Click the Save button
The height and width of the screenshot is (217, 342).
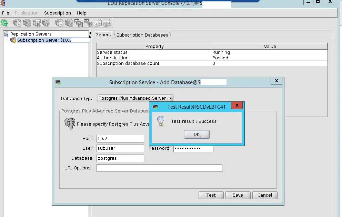[x=238, y=195]
